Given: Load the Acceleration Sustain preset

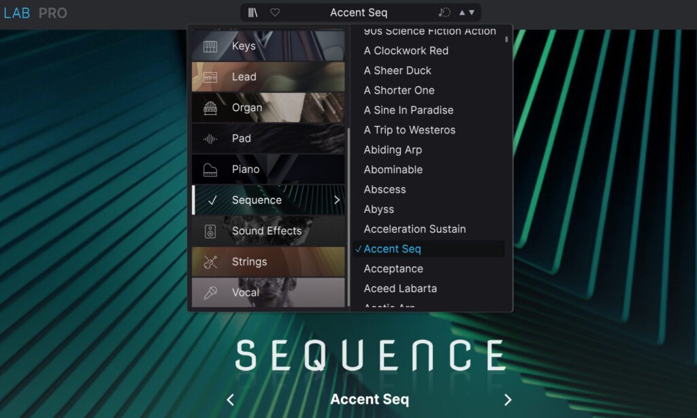Looking at the screenshot, I should (x=415, y=229).
